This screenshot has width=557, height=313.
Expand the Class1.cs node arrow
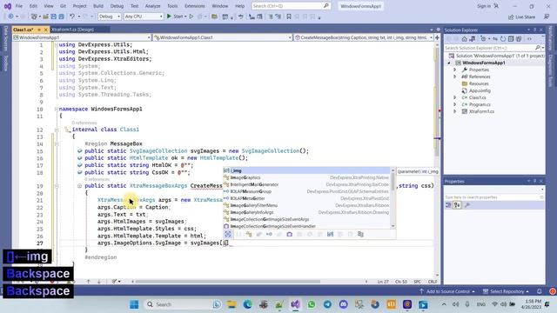click(454, 97)
